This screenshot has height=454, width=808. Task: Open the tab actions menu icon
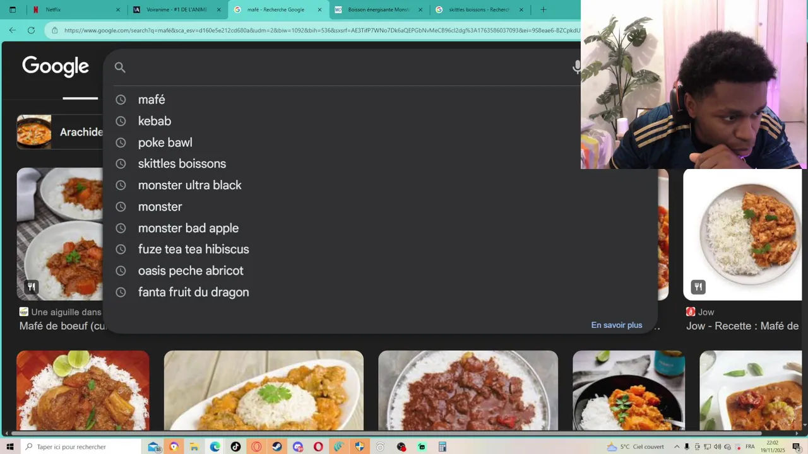pos(12,9)
